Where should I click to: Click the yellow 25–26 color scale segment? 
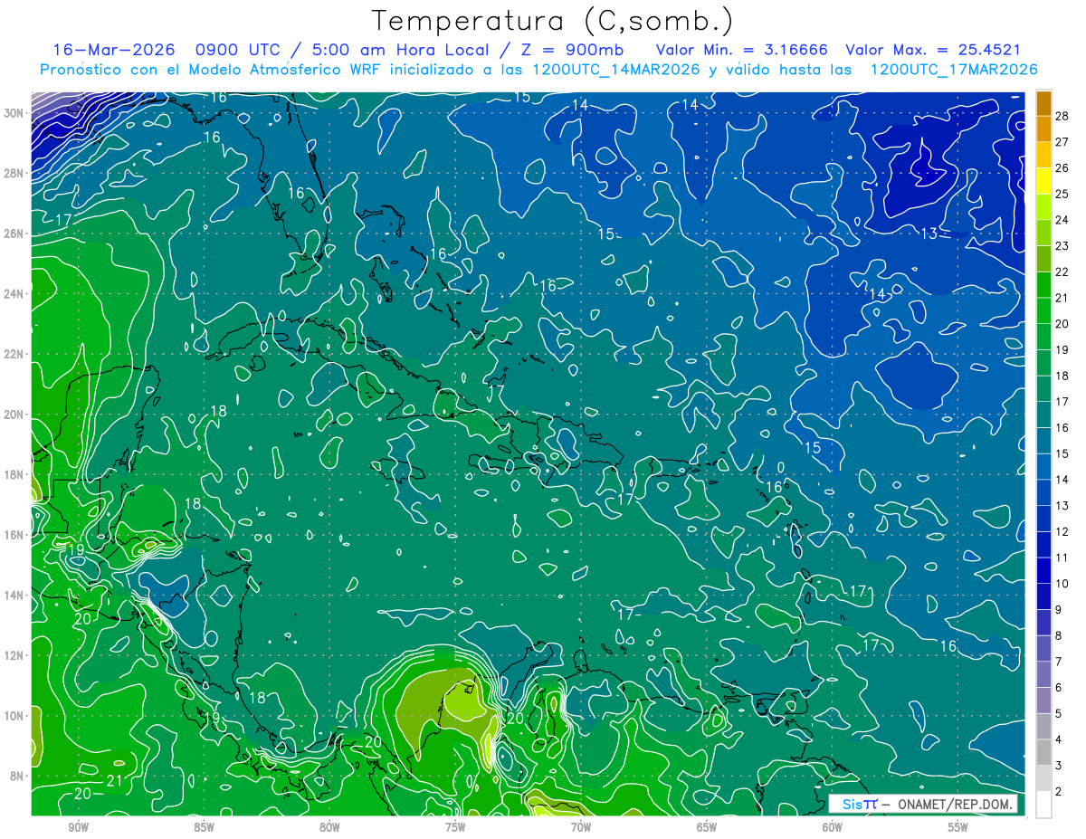click(1043, 181)
